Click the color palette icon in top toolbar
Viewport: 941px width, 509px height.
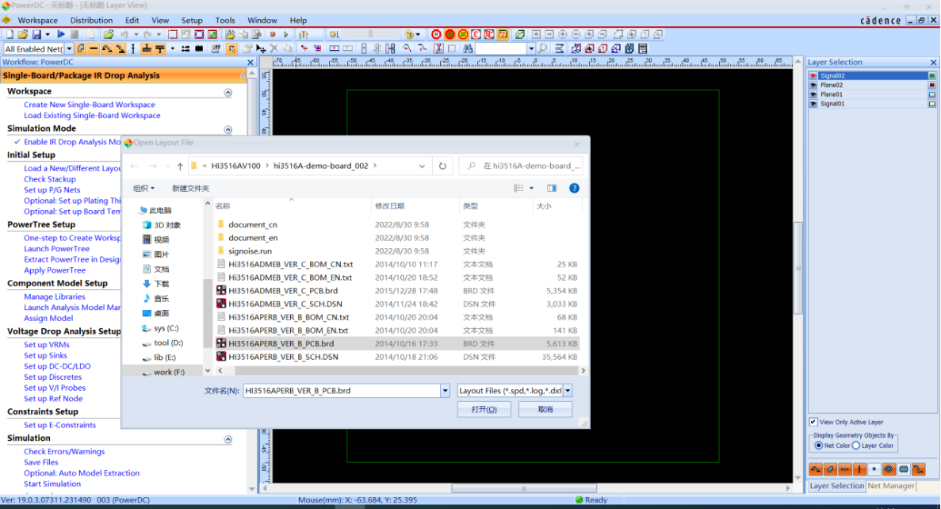coord(409,34)
